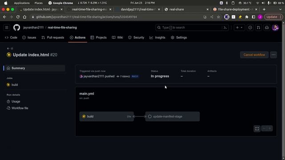Open the real-time-file-sharing repository link
This screenshot has width=285, height=160.
click(62, 28)
